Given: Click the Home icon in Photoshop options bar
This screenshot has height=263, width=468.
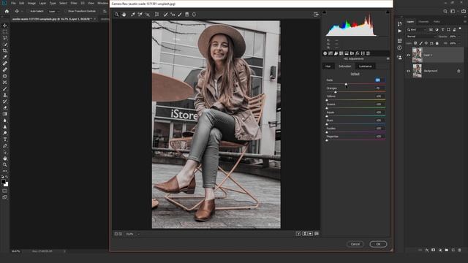Looking at the screenshot, I should pos(7,11).
